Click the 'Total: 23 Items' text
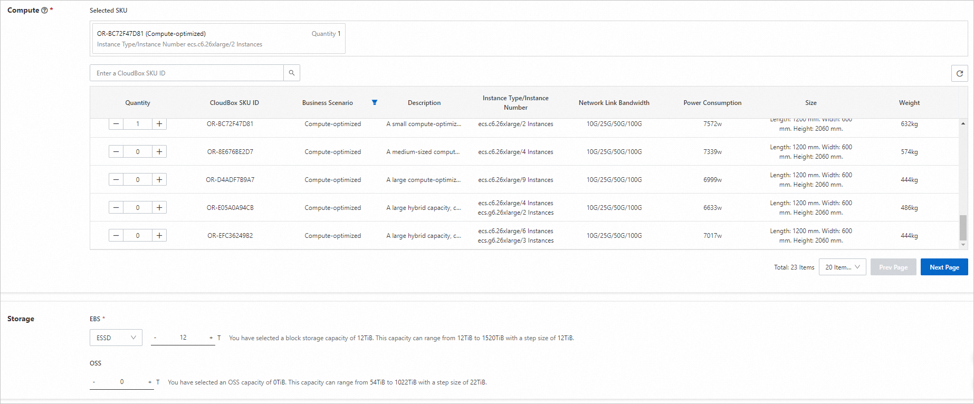Viewport: 974px width, 404px height. [x=794, y=267]
